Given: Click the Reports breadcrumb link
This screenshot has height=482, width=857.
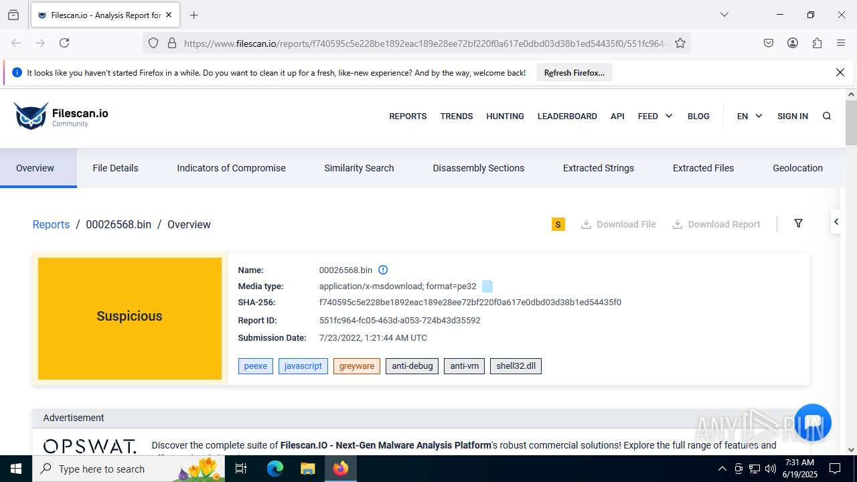Looking at the screenshot, I should coord(51,224).
